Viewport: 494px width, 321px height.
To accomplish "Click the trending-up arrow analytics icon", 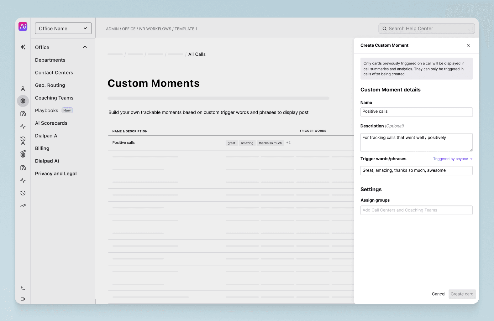I will [23, 206].
